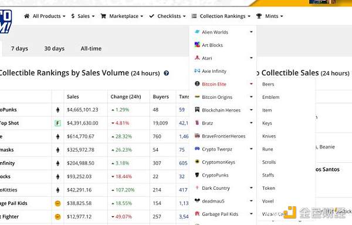
Task: Click the trophy icon next to Mints
Action: click(x=259, y=16)
